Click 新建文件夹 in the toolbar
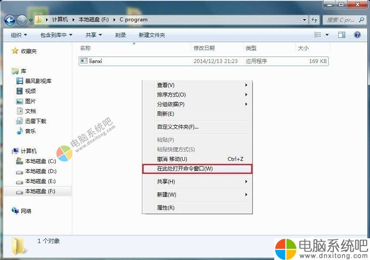Viewport: 370px width, 260px height. pyautogui.click(x=152, y=35)
